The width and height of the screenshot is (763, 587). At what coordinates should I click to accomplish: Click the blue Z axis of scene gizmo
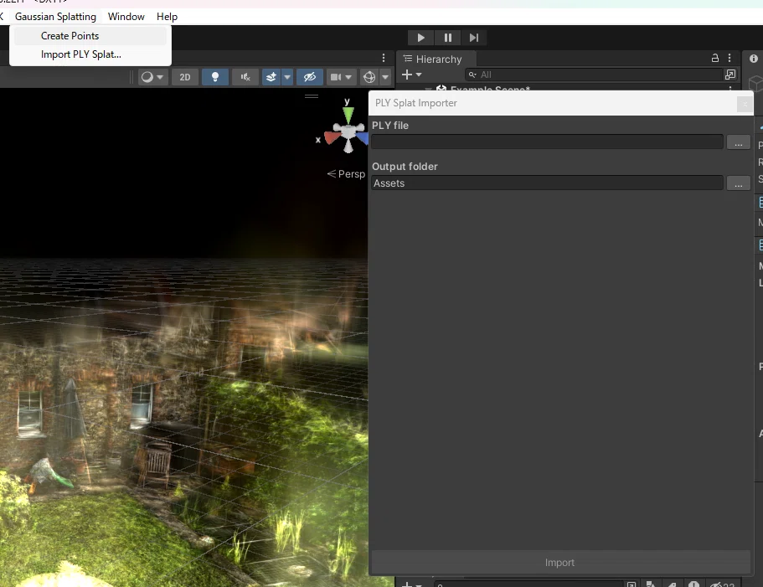click(363, 139)
